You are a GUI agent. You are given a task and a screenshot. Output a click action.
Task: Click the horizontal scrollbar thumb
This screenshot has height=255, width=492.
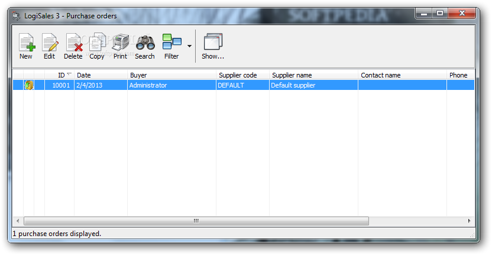[196, 221]
